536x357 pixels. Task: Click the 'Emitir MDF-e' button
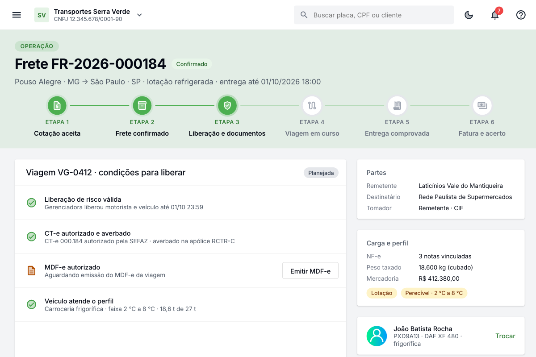pyautogui.click(x=310, y=271)
